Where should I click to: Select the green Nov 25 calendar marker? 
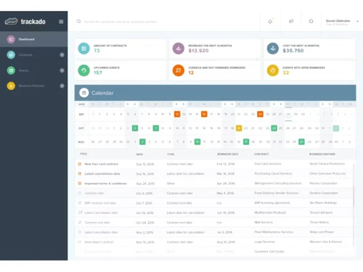(301, 142)
